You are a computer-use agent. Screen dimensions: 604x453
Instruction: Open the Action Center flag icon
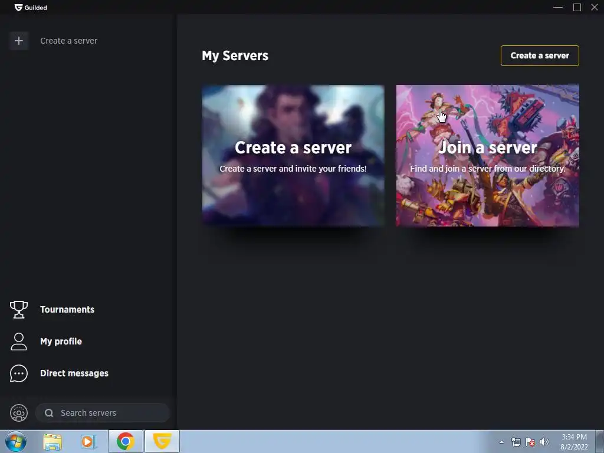530,442
